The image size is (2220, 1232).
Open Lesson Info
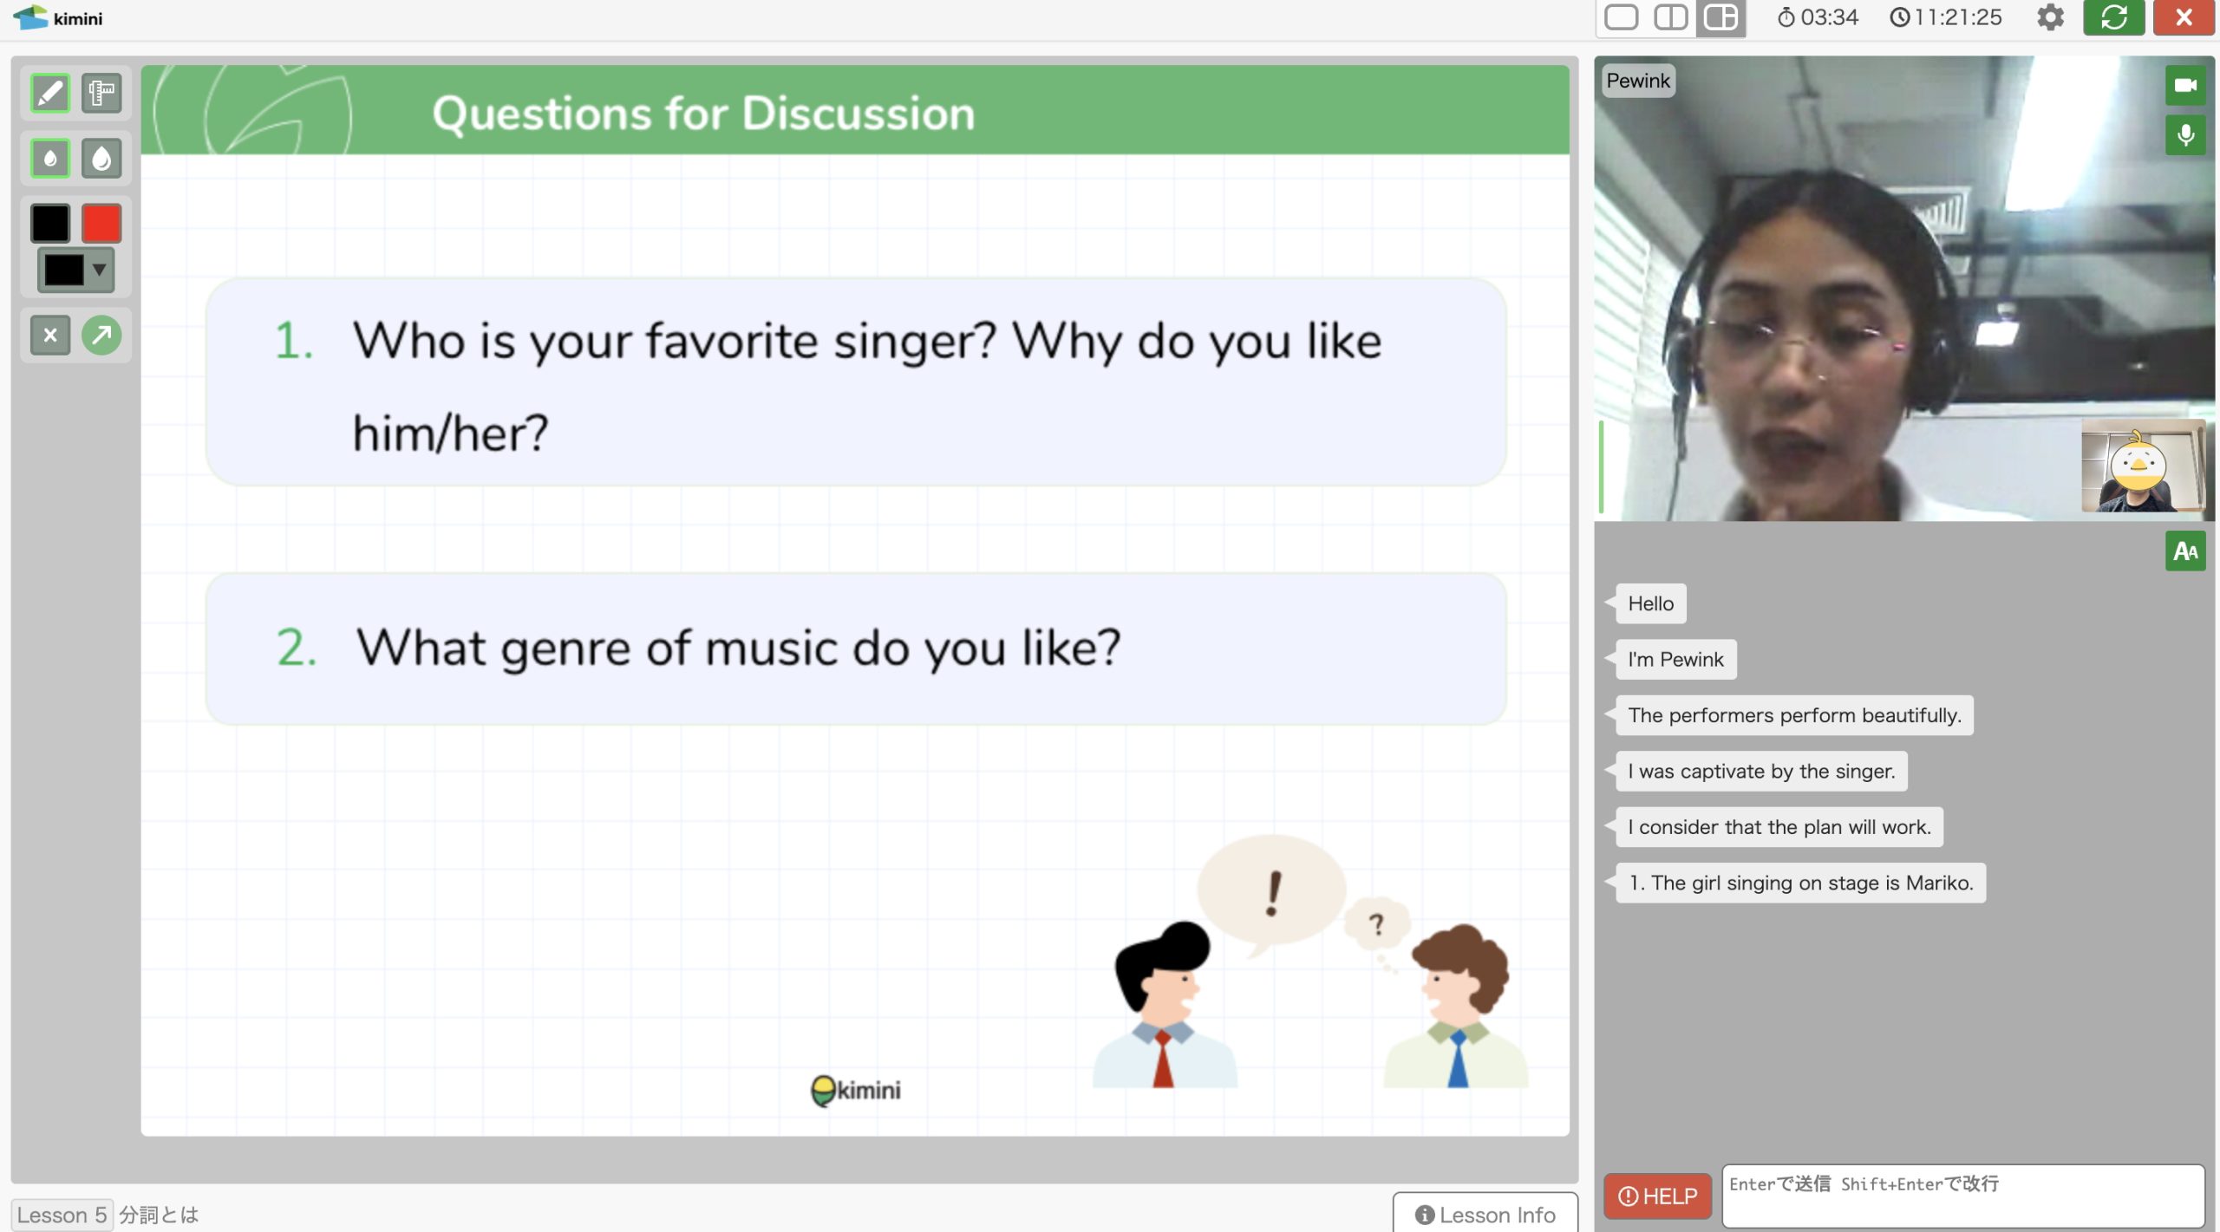1485,1214
